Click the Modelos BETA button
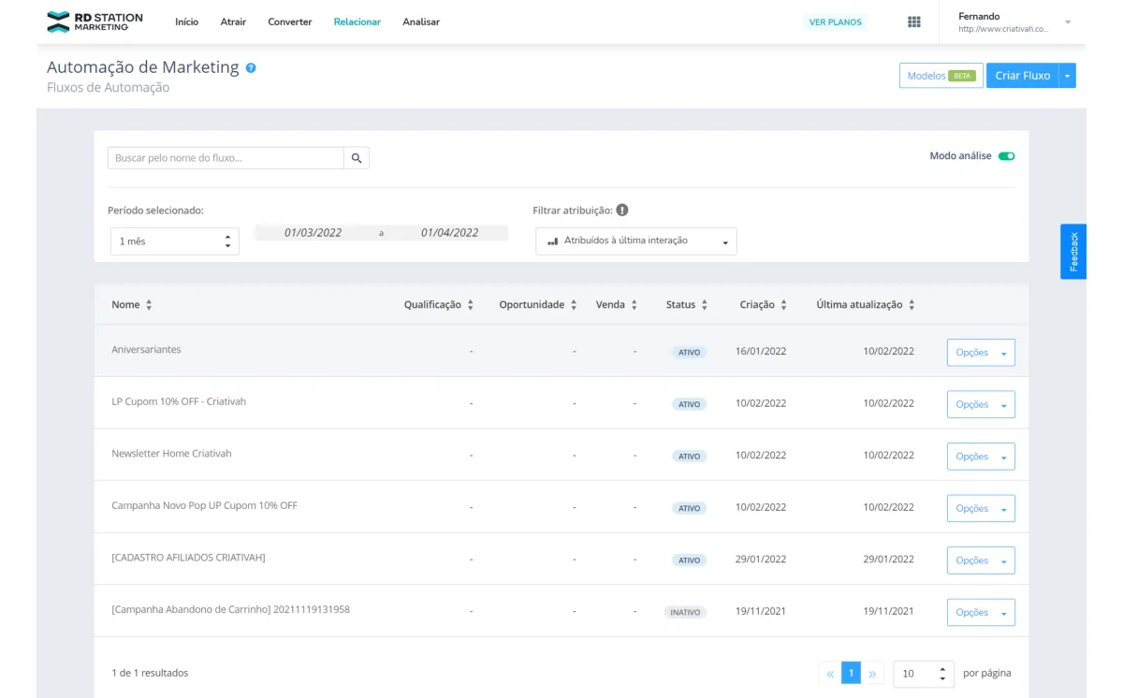The height and width of the screenshot is (698, 1123). (941, 76)
